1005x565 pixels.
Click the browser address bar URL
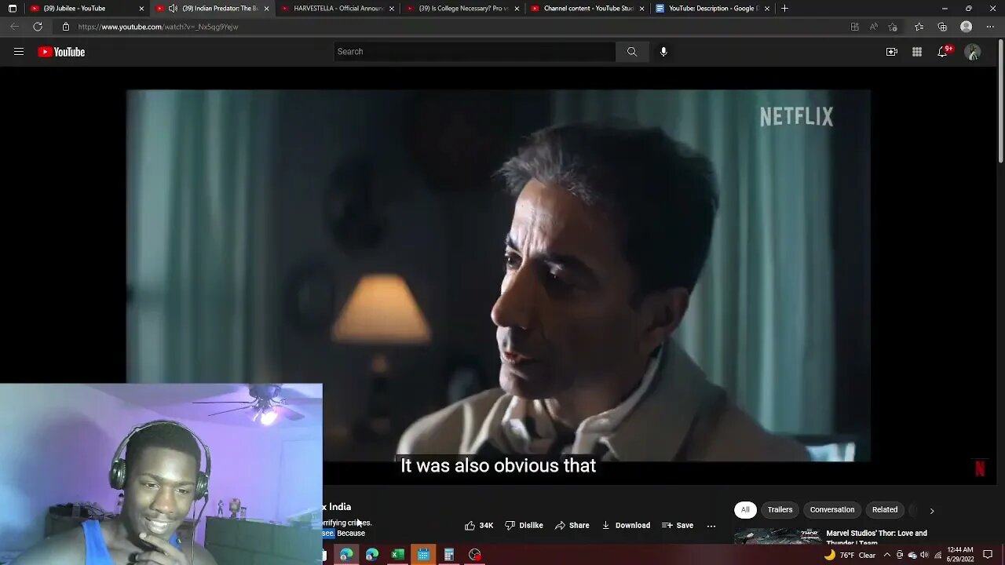[158, 27]
